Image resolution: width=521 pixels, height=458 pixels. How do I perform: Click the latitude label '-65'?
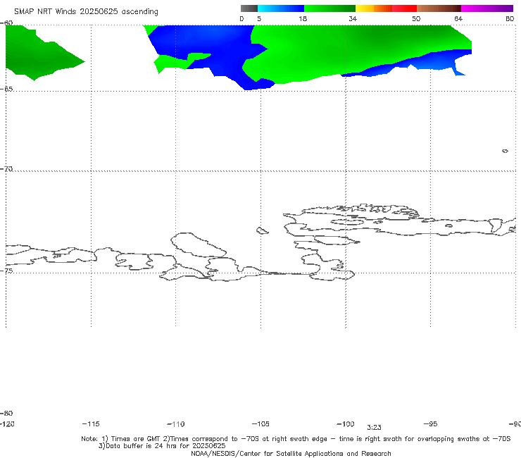click(x=6, y=89)
